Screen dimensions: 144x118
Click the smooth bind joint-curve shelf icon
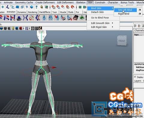(x=38, y=18)
